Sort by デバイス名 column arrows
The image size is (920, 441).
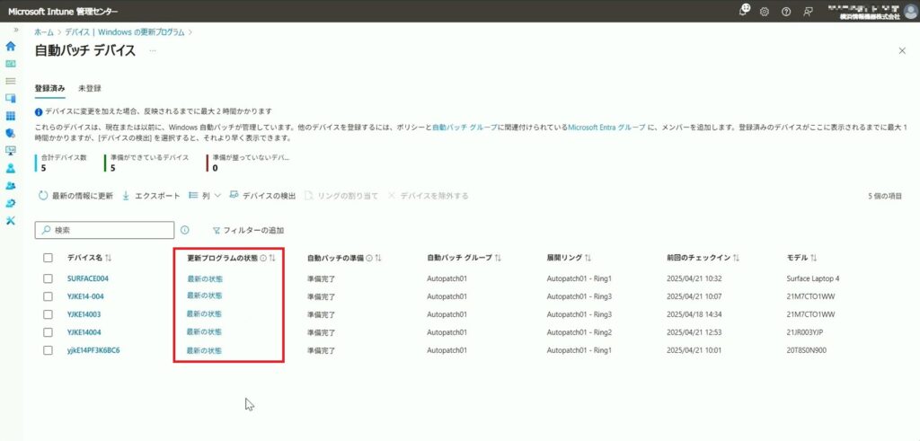[x=109, y=258]
